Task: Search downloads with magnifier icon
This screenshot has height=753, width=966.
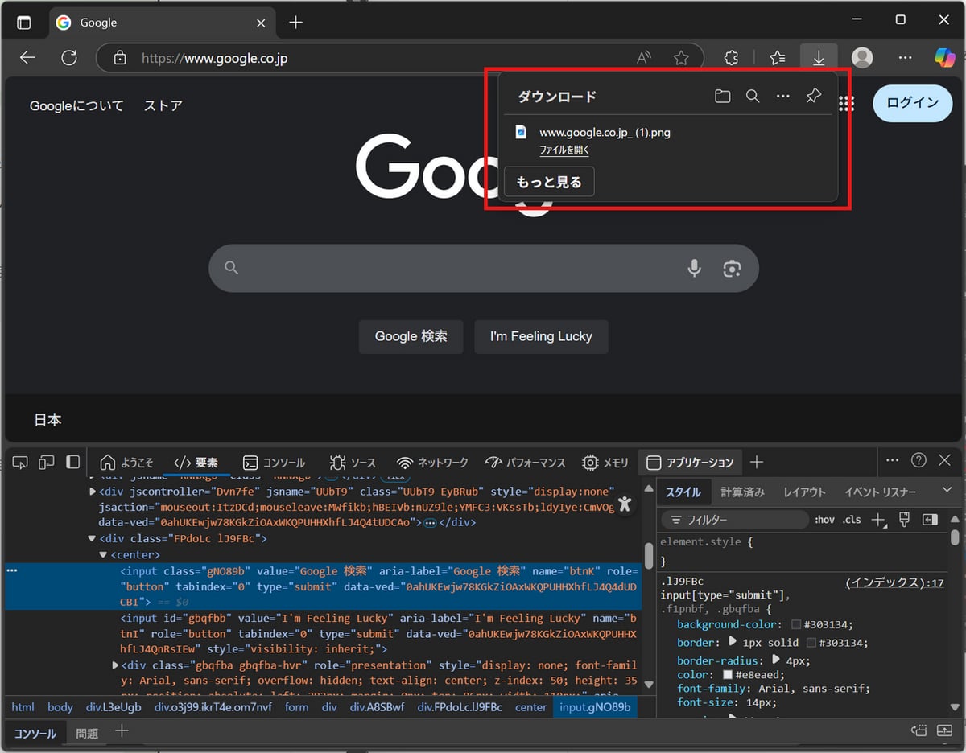Action: (x=753, y=97)
